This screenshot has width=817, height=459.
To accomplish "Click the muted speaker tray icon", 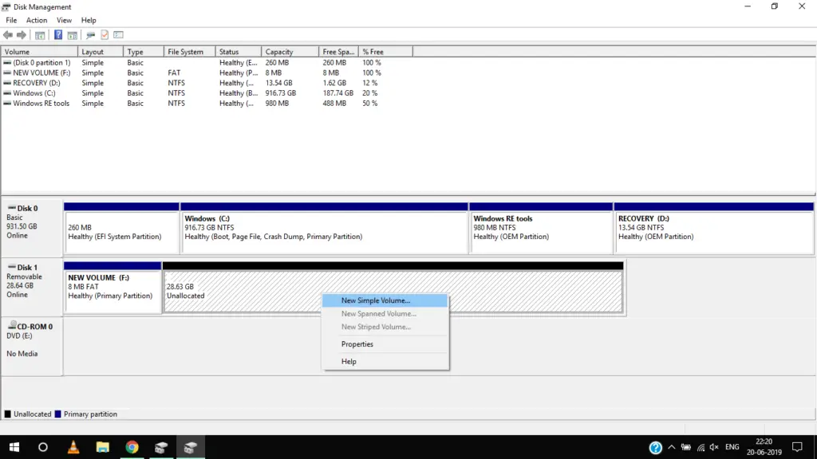I will pyautogui.click(x=714, y=448).
